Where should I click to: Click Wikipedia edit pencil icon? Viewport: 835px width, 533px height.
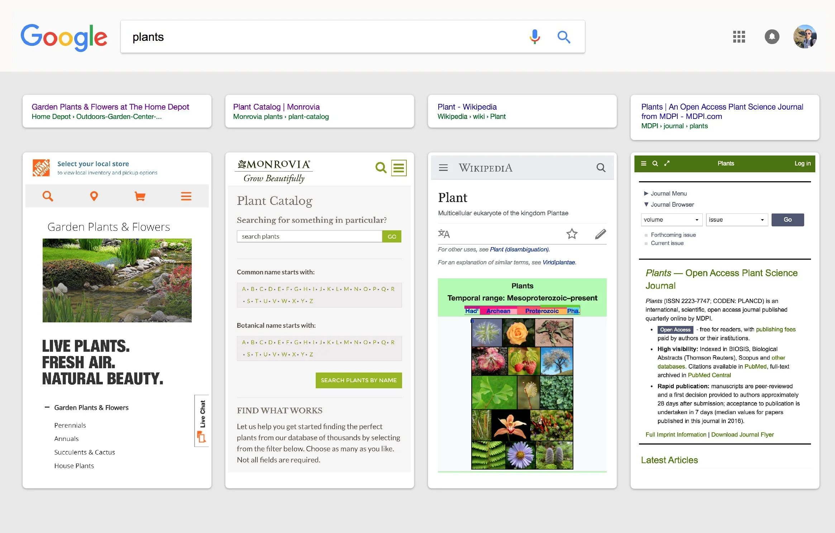pos(600,234)
